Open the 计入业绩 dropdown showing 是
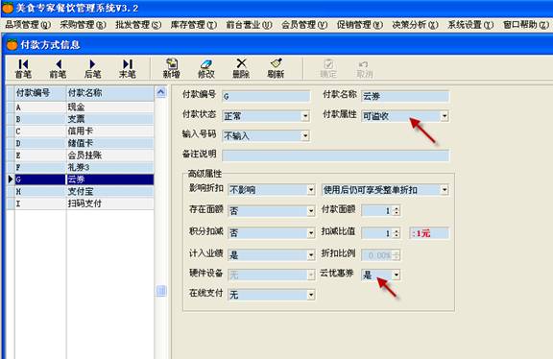The image size is (553, 359). click(x=311, y=255)
